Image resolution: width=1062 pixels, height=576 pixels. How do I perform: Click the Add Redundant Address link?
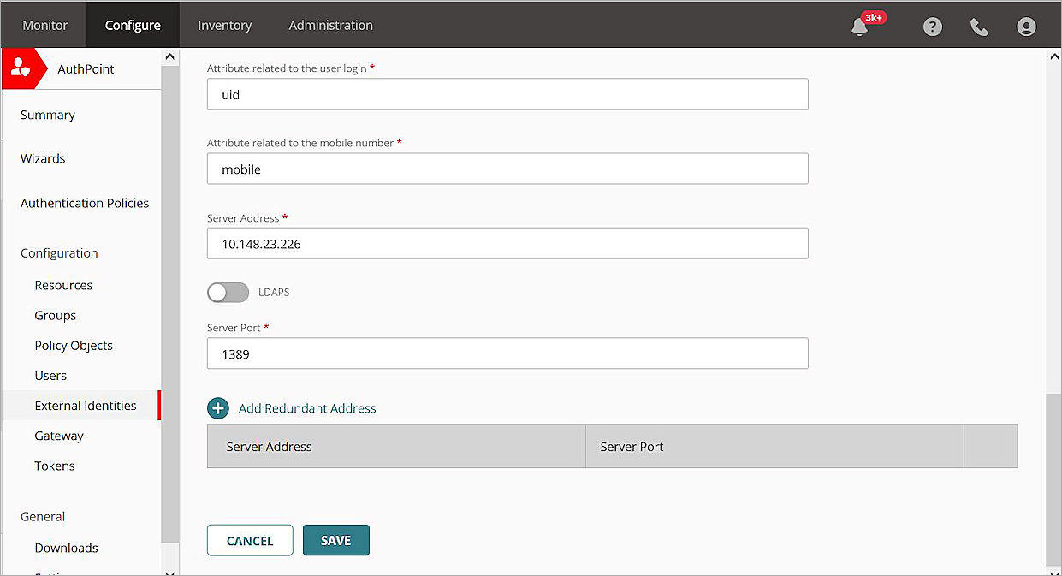(306, 408)
